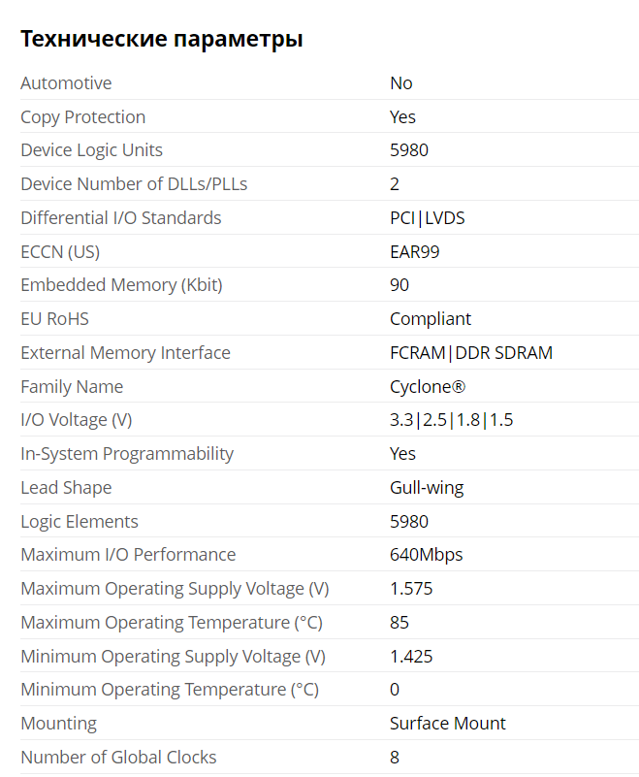Click the "Cyclone®" family name value
This screenshot has width=639, height=777.
tap(427, 387)
